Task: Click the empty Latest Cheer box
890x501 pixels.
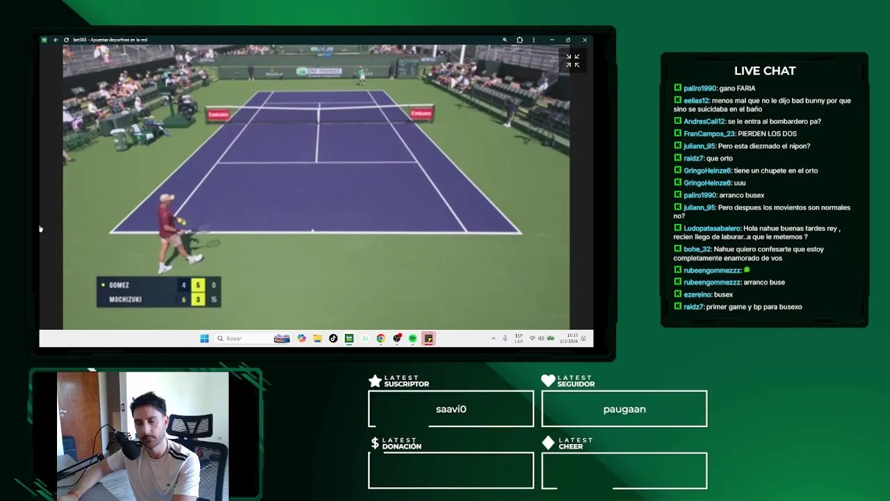Action: click(x=624, y=470)
